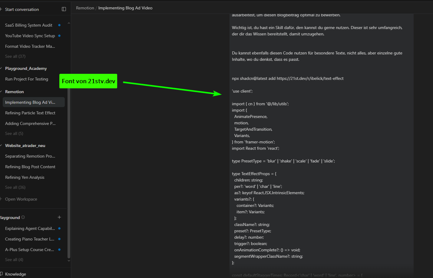Screen dimensions: 433x278
Task: Click the unread dot on SaaS Billing System Audit
Action: [x=59, y=25]
